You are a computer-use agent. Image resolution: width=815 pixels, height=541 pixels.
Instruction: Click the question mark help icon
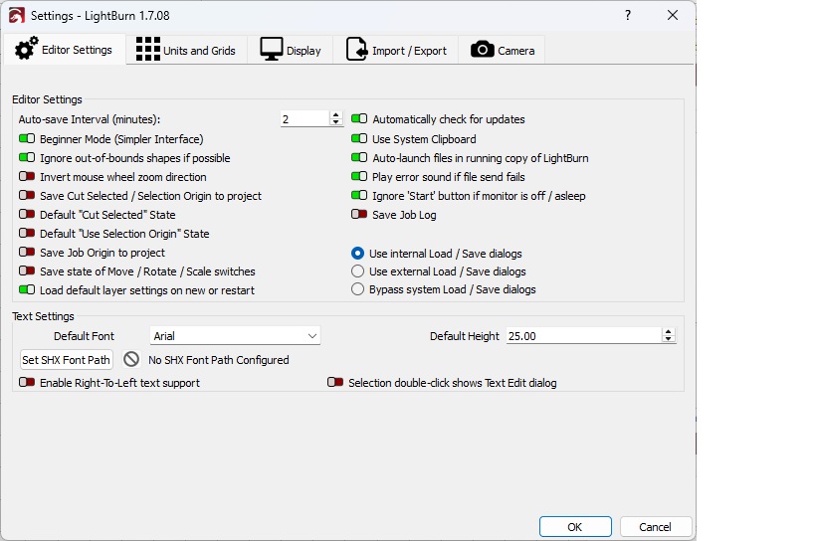point(627,16)
